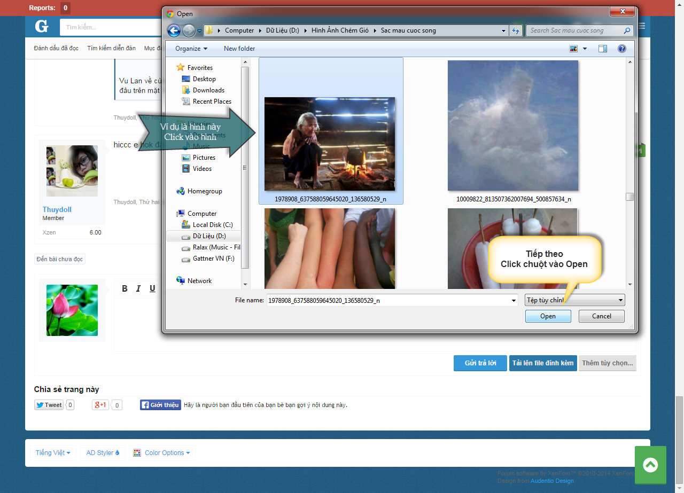Click file list vertical scrollbar thumb
Image resolution: width=684 pixels, height=493 pixels.
(630, 197)
